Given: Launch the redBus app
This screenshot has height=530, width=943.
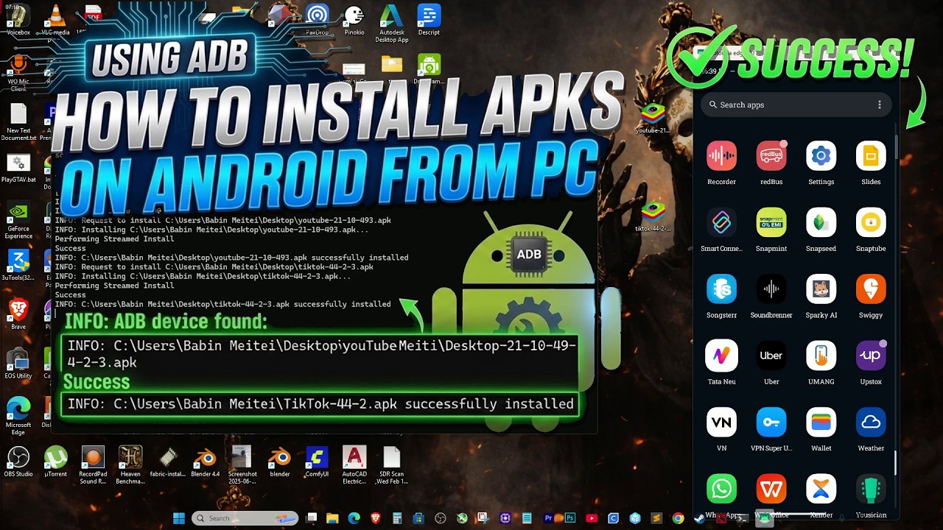Looking at the screenshot, I should coord(771,156).
